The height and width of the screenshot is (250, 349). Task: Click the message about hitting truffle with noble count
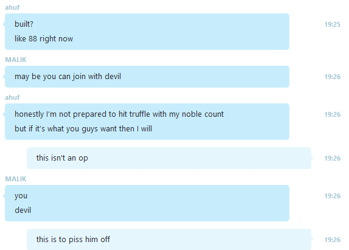[147, 122]
